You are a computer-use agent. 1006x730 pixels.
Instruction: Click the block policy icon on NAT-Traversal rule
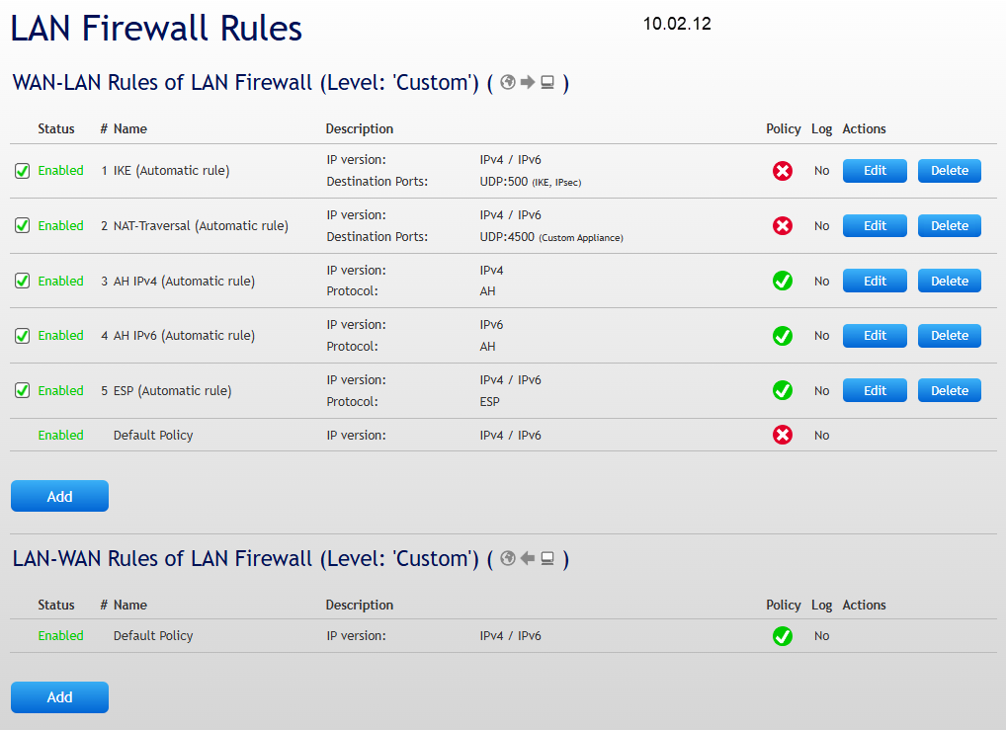click(x=783, y=225)
